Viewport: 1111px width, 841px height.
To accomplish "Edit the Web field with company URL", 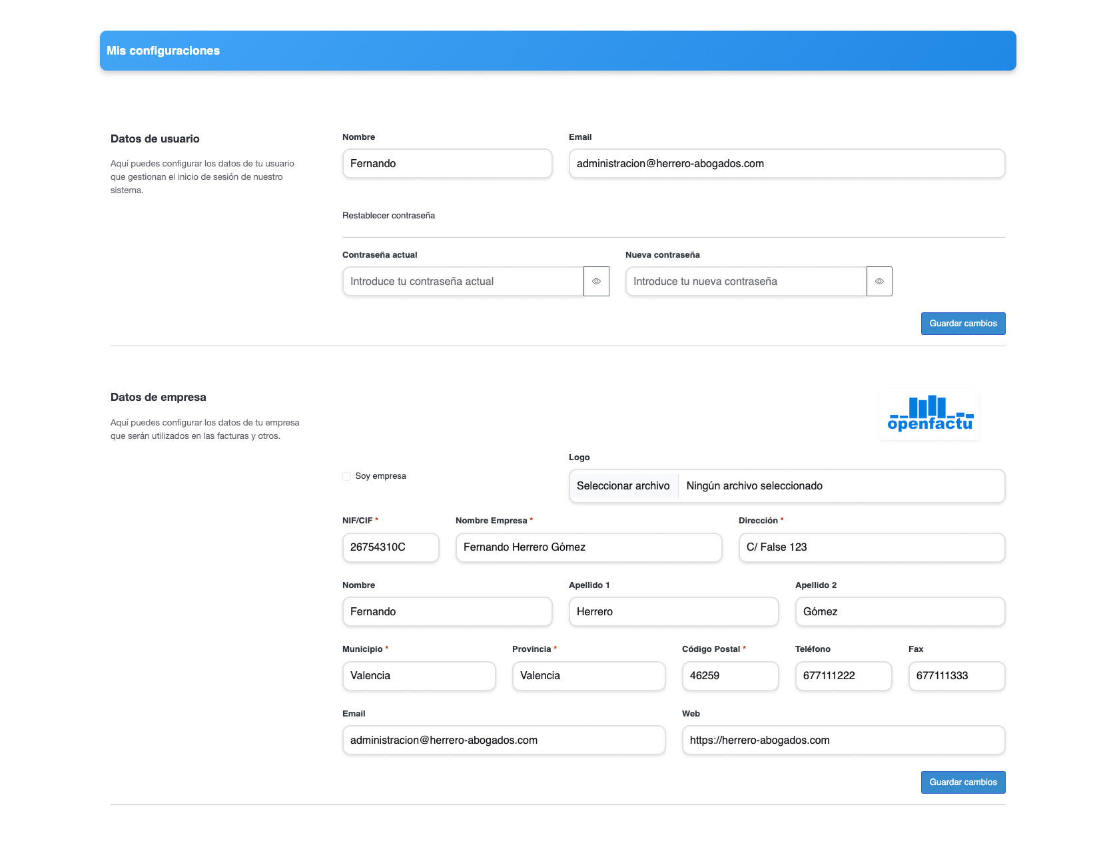I will (843, 740).
